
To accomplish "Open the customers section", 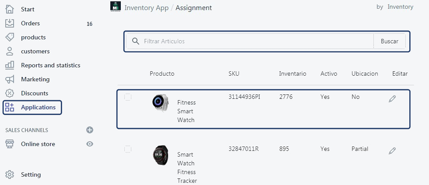I will click(35, 51).
